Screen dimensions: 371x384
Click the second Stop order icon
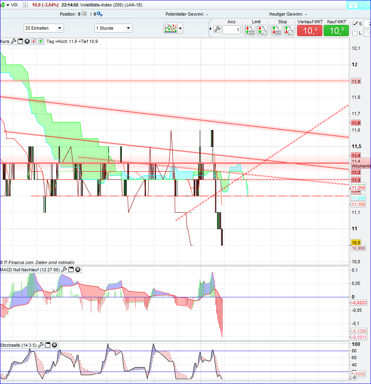[288, 30]
